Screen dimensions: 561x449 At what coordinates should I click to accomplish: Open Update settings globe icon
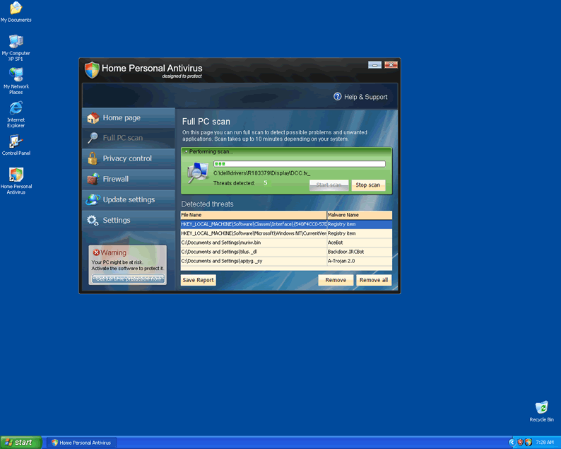pyautogui.click(x=93, y=199)
